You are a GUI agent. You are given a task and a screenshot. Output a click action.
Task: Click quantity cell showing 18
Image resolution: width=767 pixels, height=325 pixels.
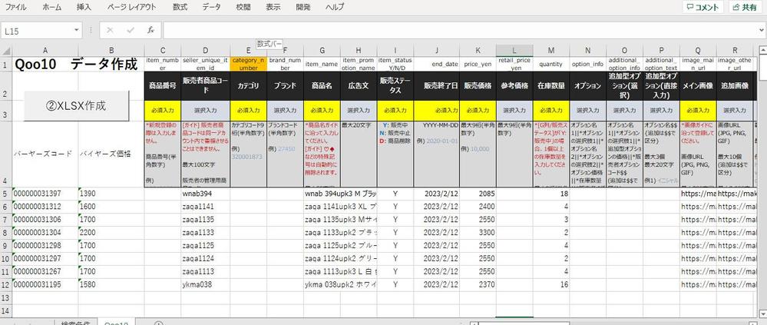tap(551, 194)
